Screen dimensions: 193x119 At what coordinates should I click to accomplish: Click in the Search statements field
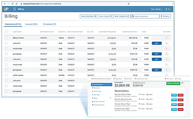pyautogui.click(x=145, y=16)
